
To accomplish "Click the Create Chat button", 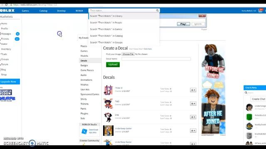I will [259, 99].
